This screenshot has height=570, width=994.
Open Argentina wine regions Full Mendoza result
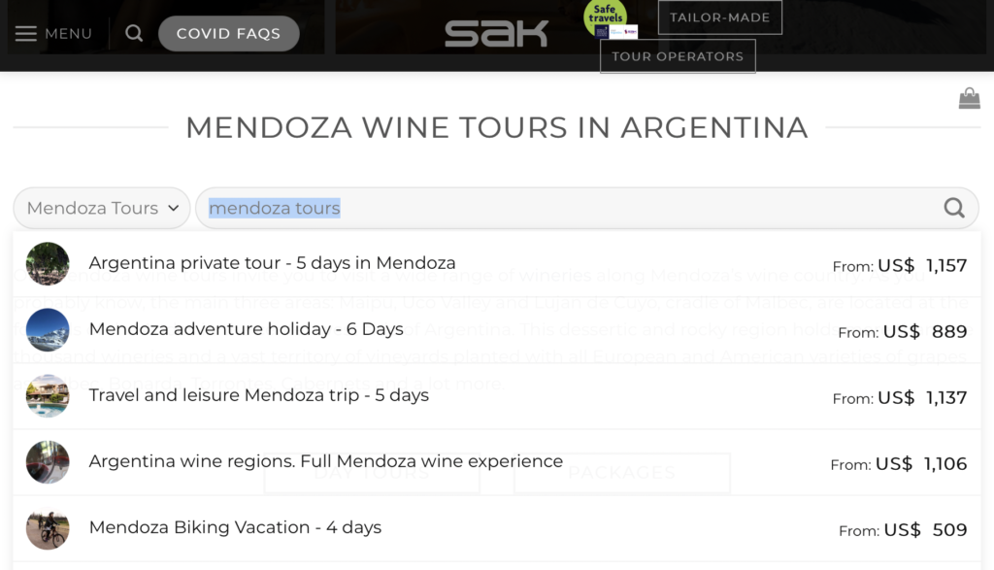(325, 461)
